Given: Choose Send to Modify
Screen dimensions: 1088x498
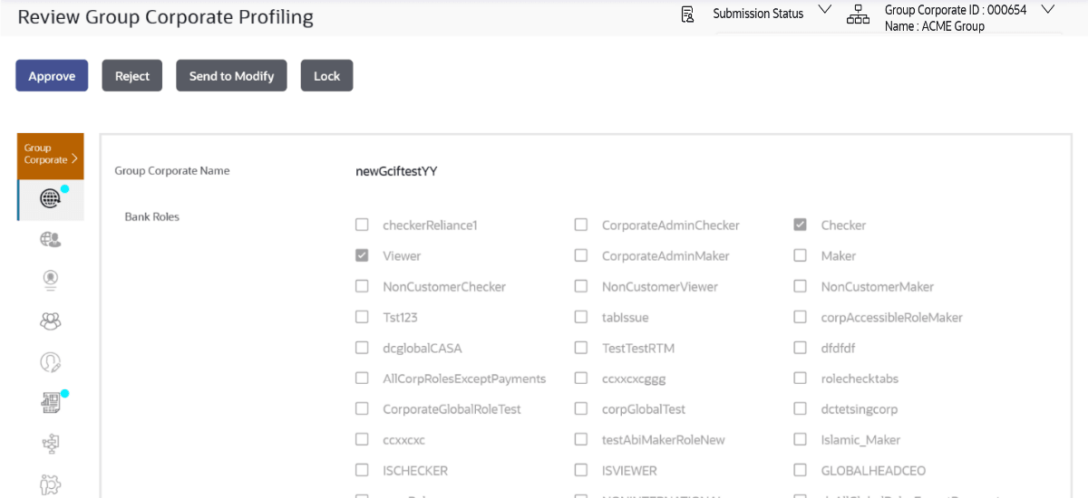Looking at the screenshot, I should pyautogui.click(x=231, y=76).
